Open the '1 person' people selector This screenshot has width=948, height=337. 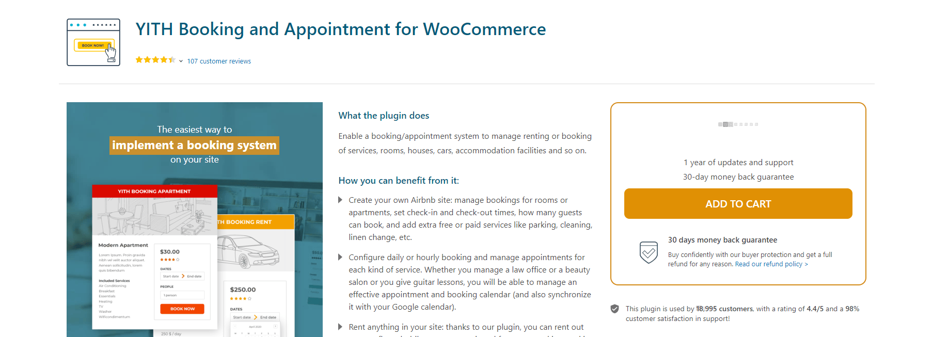182,295
